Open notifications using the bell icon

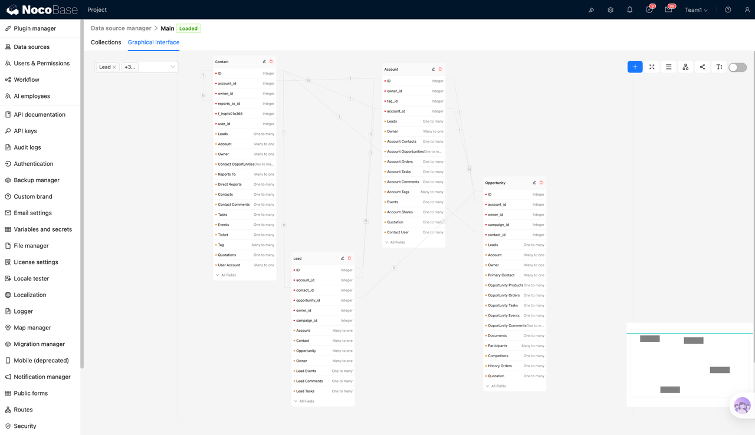pos(629,9)
